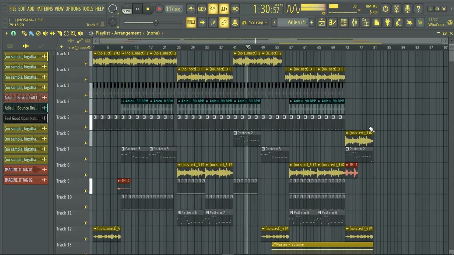Select the Slice tool
454x255 pixels.
point(59,33)
